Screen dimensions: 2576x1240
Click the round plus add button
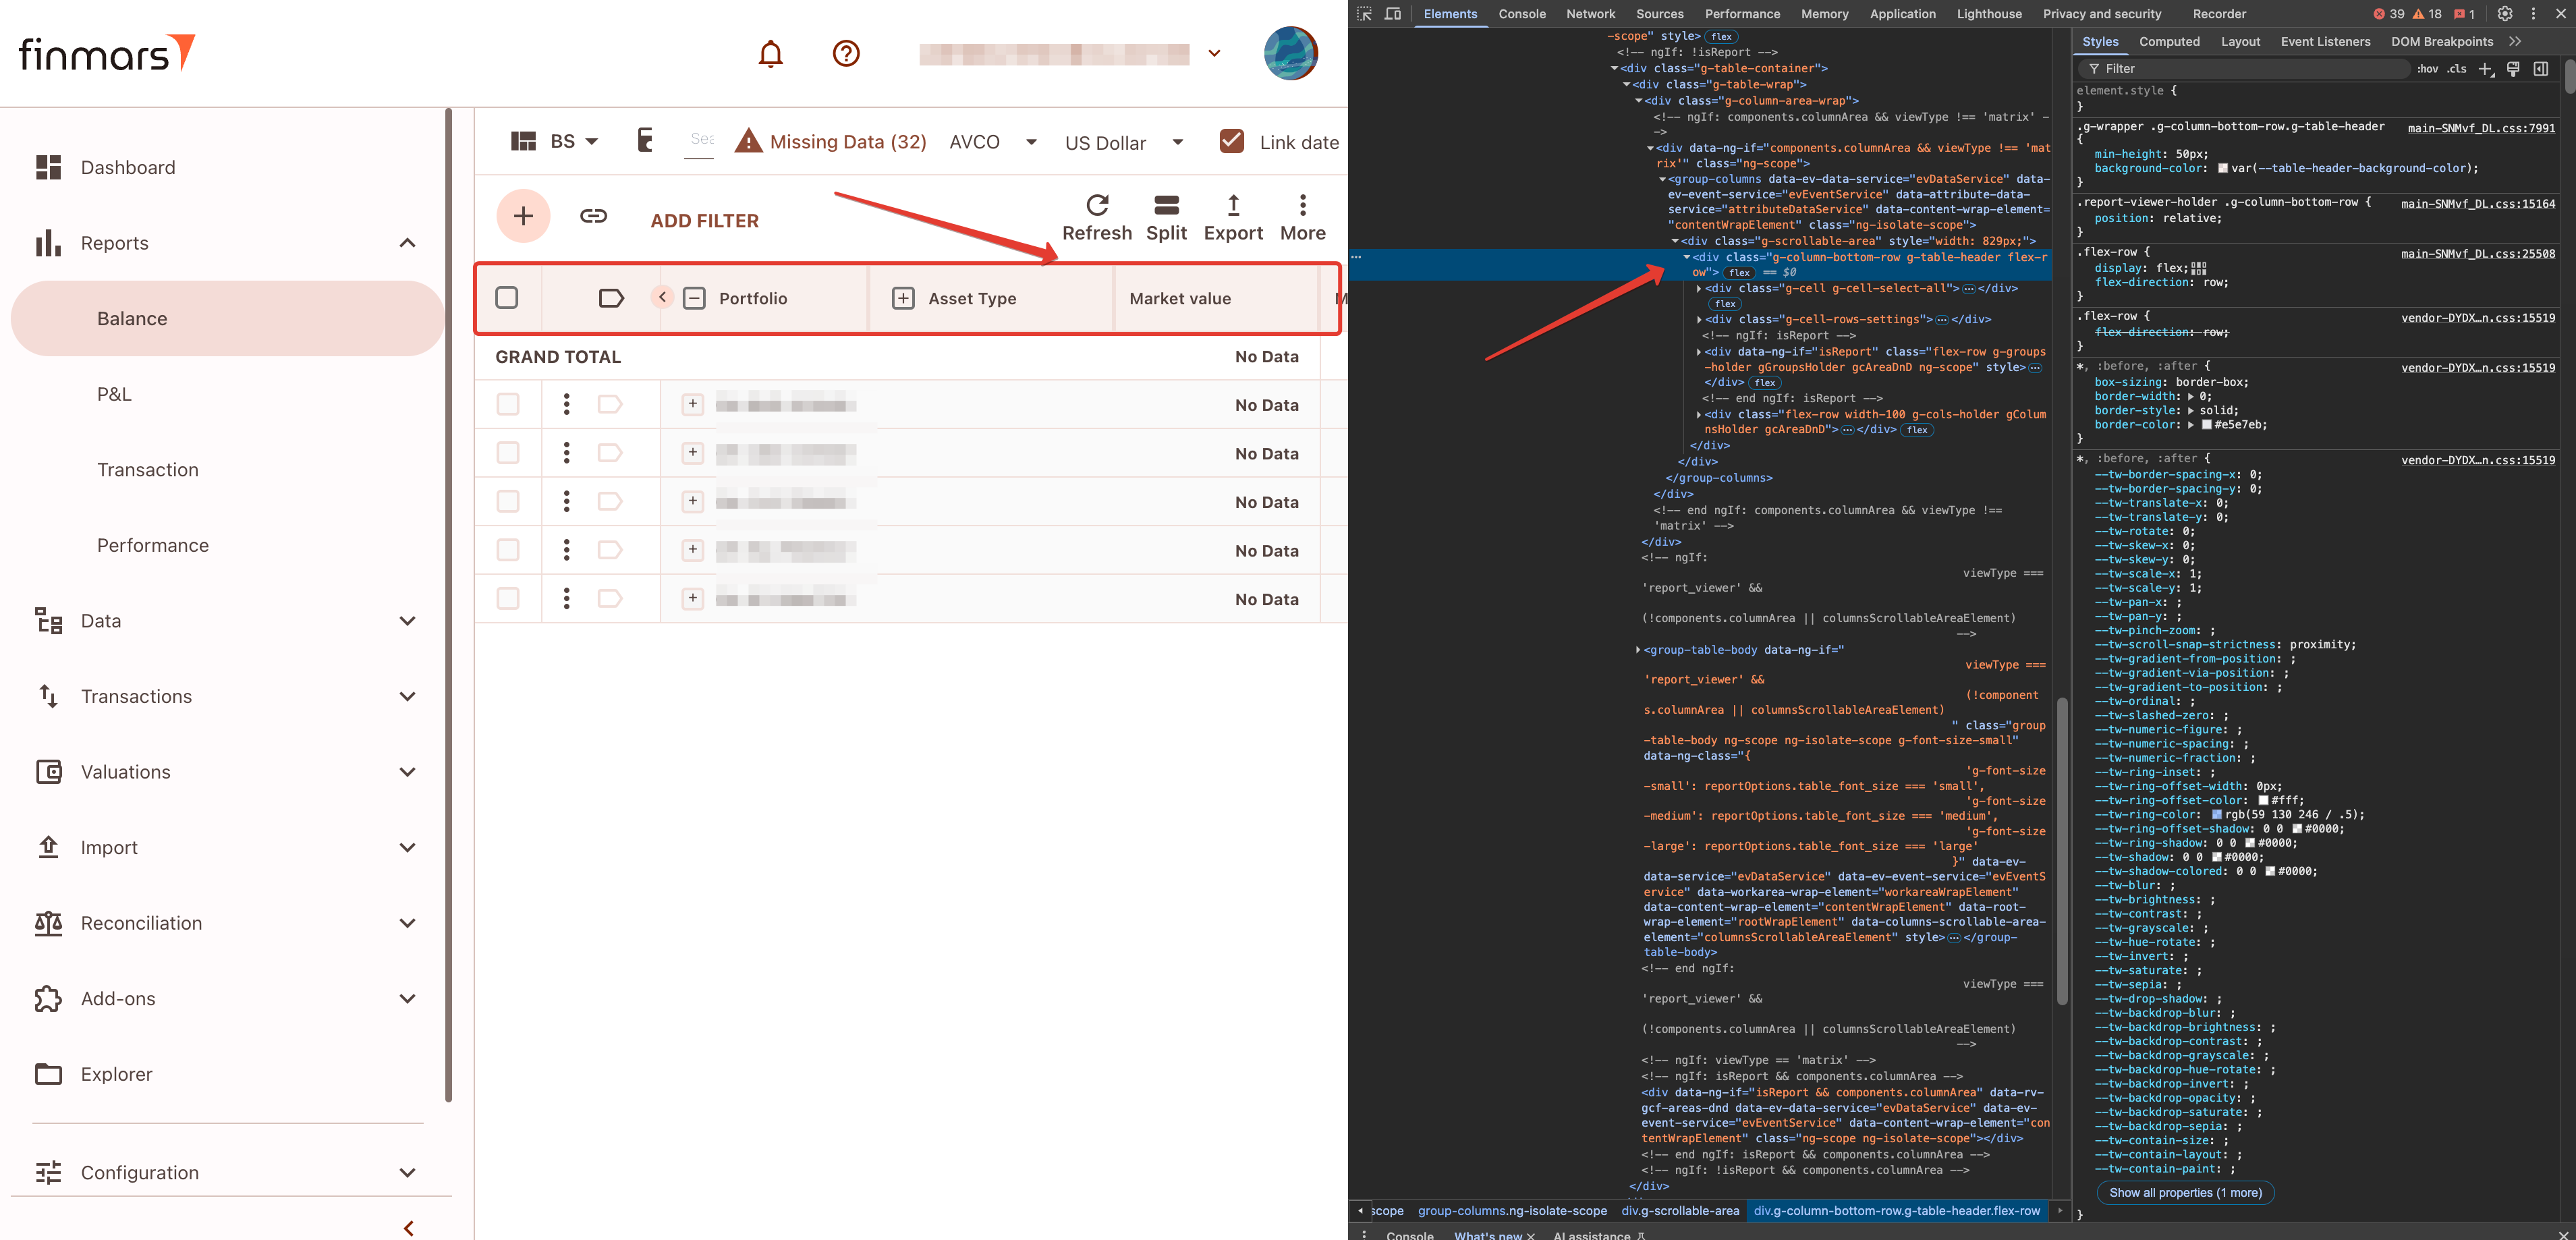tap(523, 216)
